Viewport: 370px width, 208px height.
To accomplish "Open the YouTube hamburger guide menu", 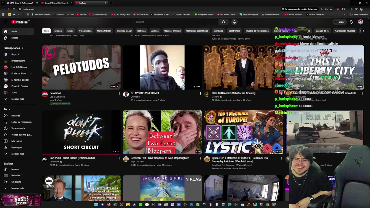I will (x=5, y=22).
